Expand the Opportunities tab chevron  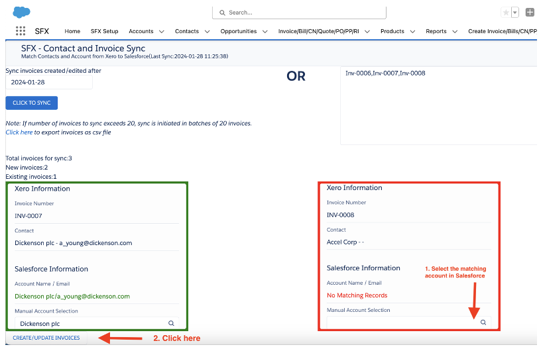coord(265,32)
